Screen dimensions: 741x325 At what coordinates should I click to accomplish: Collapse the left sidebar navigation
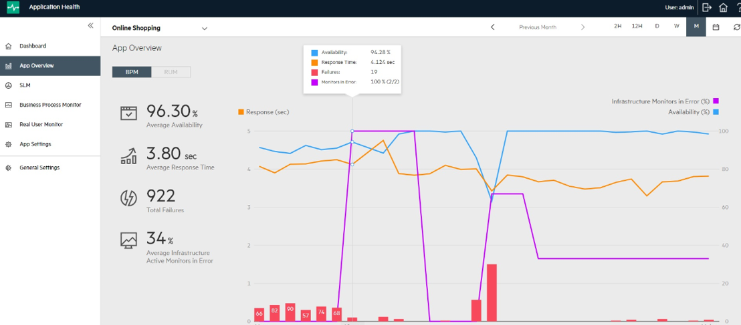coord(91,26)
